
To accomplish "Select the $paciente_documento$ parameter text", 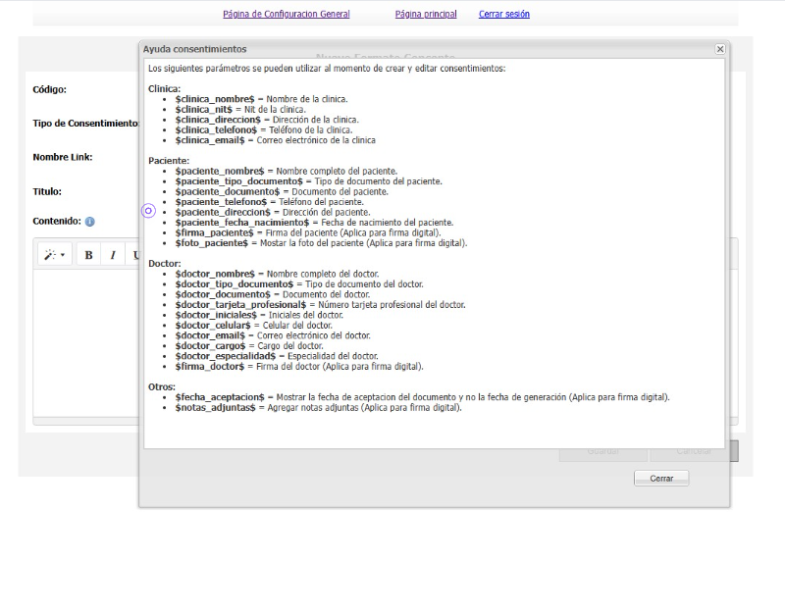I will [x=228, y=191].
